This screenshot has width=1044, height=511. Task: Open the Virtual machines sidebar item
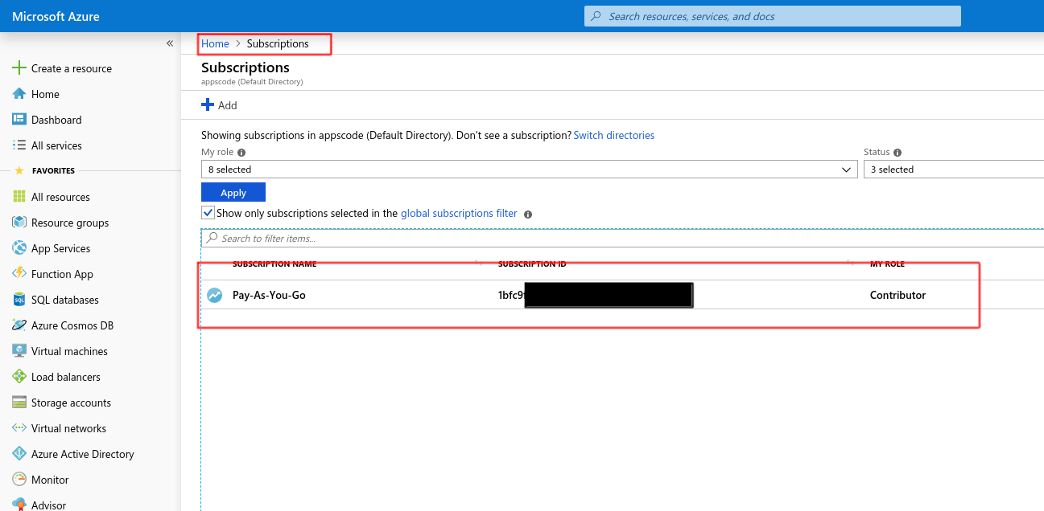click(x=69, y=350)
